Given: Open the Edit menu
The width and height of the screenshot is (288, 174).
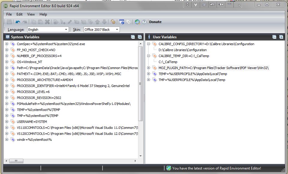Looking at the screenshot, I should (x=19, y=14).
